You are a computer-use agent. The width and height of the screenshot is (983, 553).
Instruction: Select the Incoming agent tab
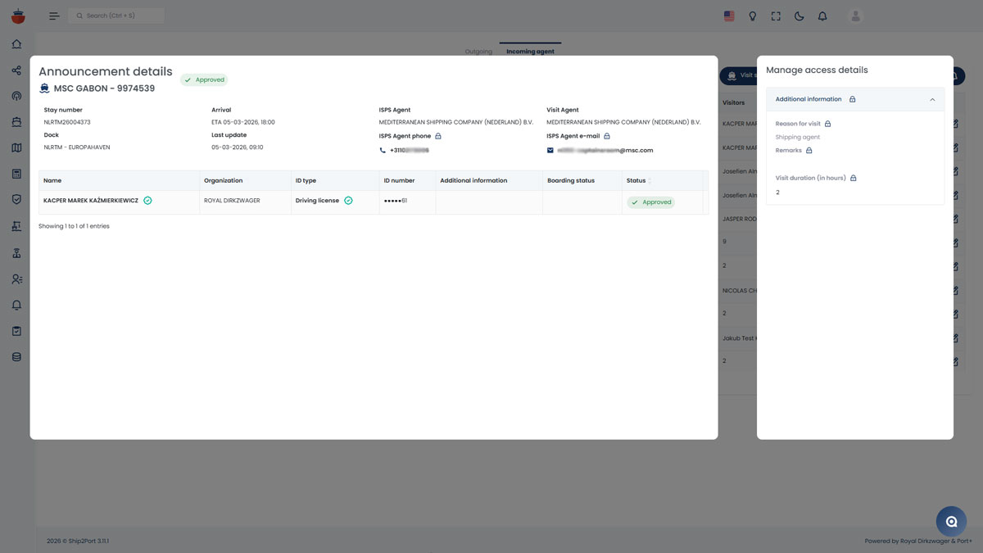(x=530, y=52)
